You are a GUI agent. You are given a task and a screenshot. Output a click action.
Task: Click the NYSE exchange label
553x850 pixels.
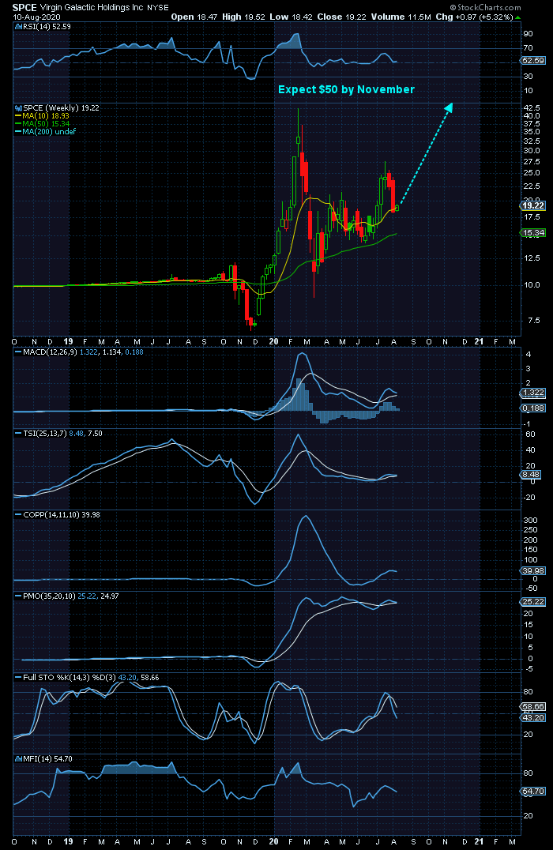(x=158, y=8)
